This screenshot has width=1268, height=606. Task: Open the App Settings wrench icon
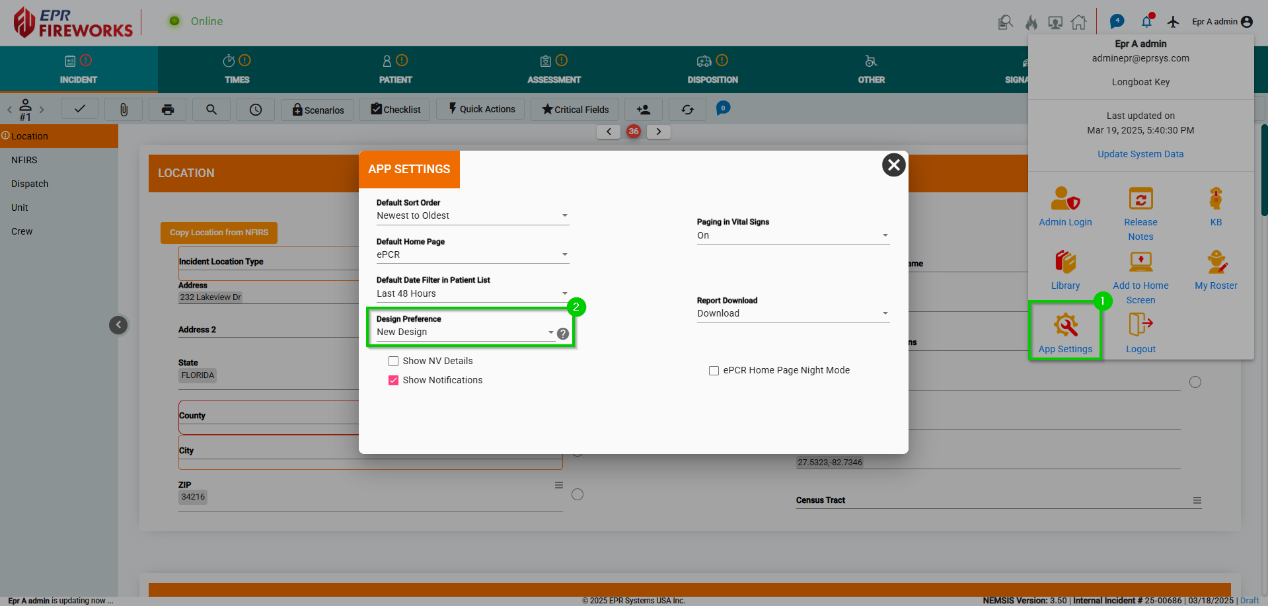1065,324
